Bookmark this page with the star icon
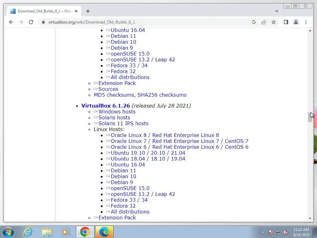This screenshot has height=238, width=317. pyautogui.click(x=274, y=22)
